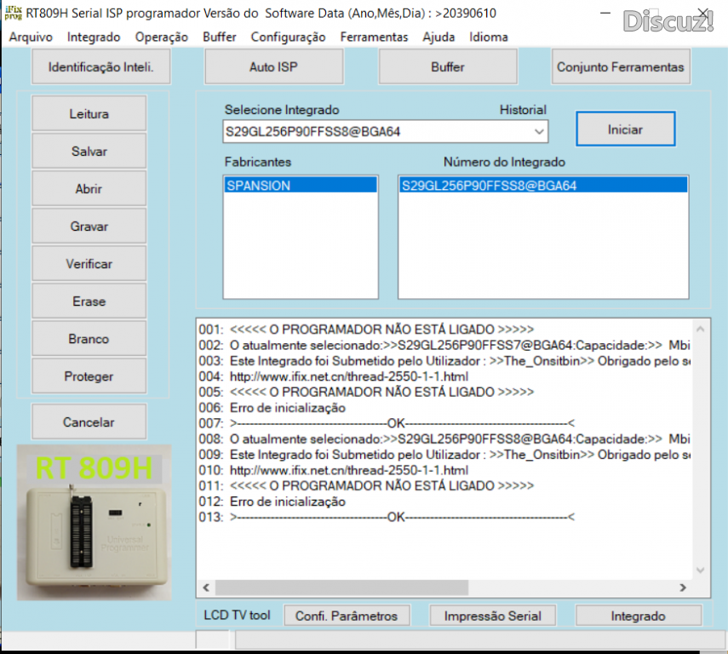Click the Iniciar button
The height and width of the screenshot is (654, 728).
(x=625, y=129)
